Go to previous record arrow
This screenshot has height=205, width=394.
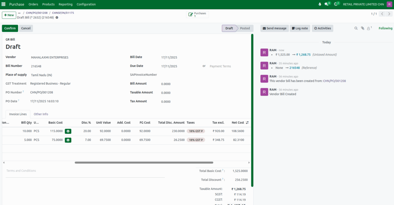click(382, 14)
